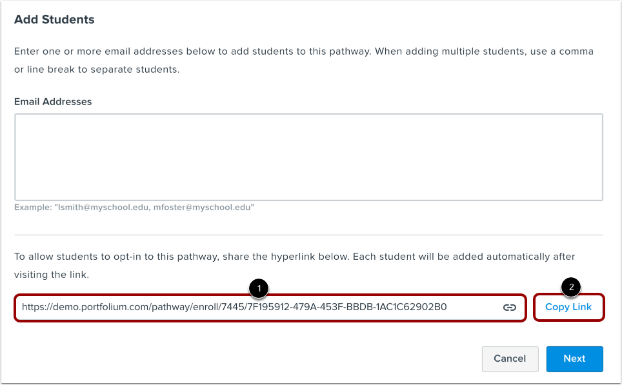Click the Add Students dialog heading

(x=54, y=19)
